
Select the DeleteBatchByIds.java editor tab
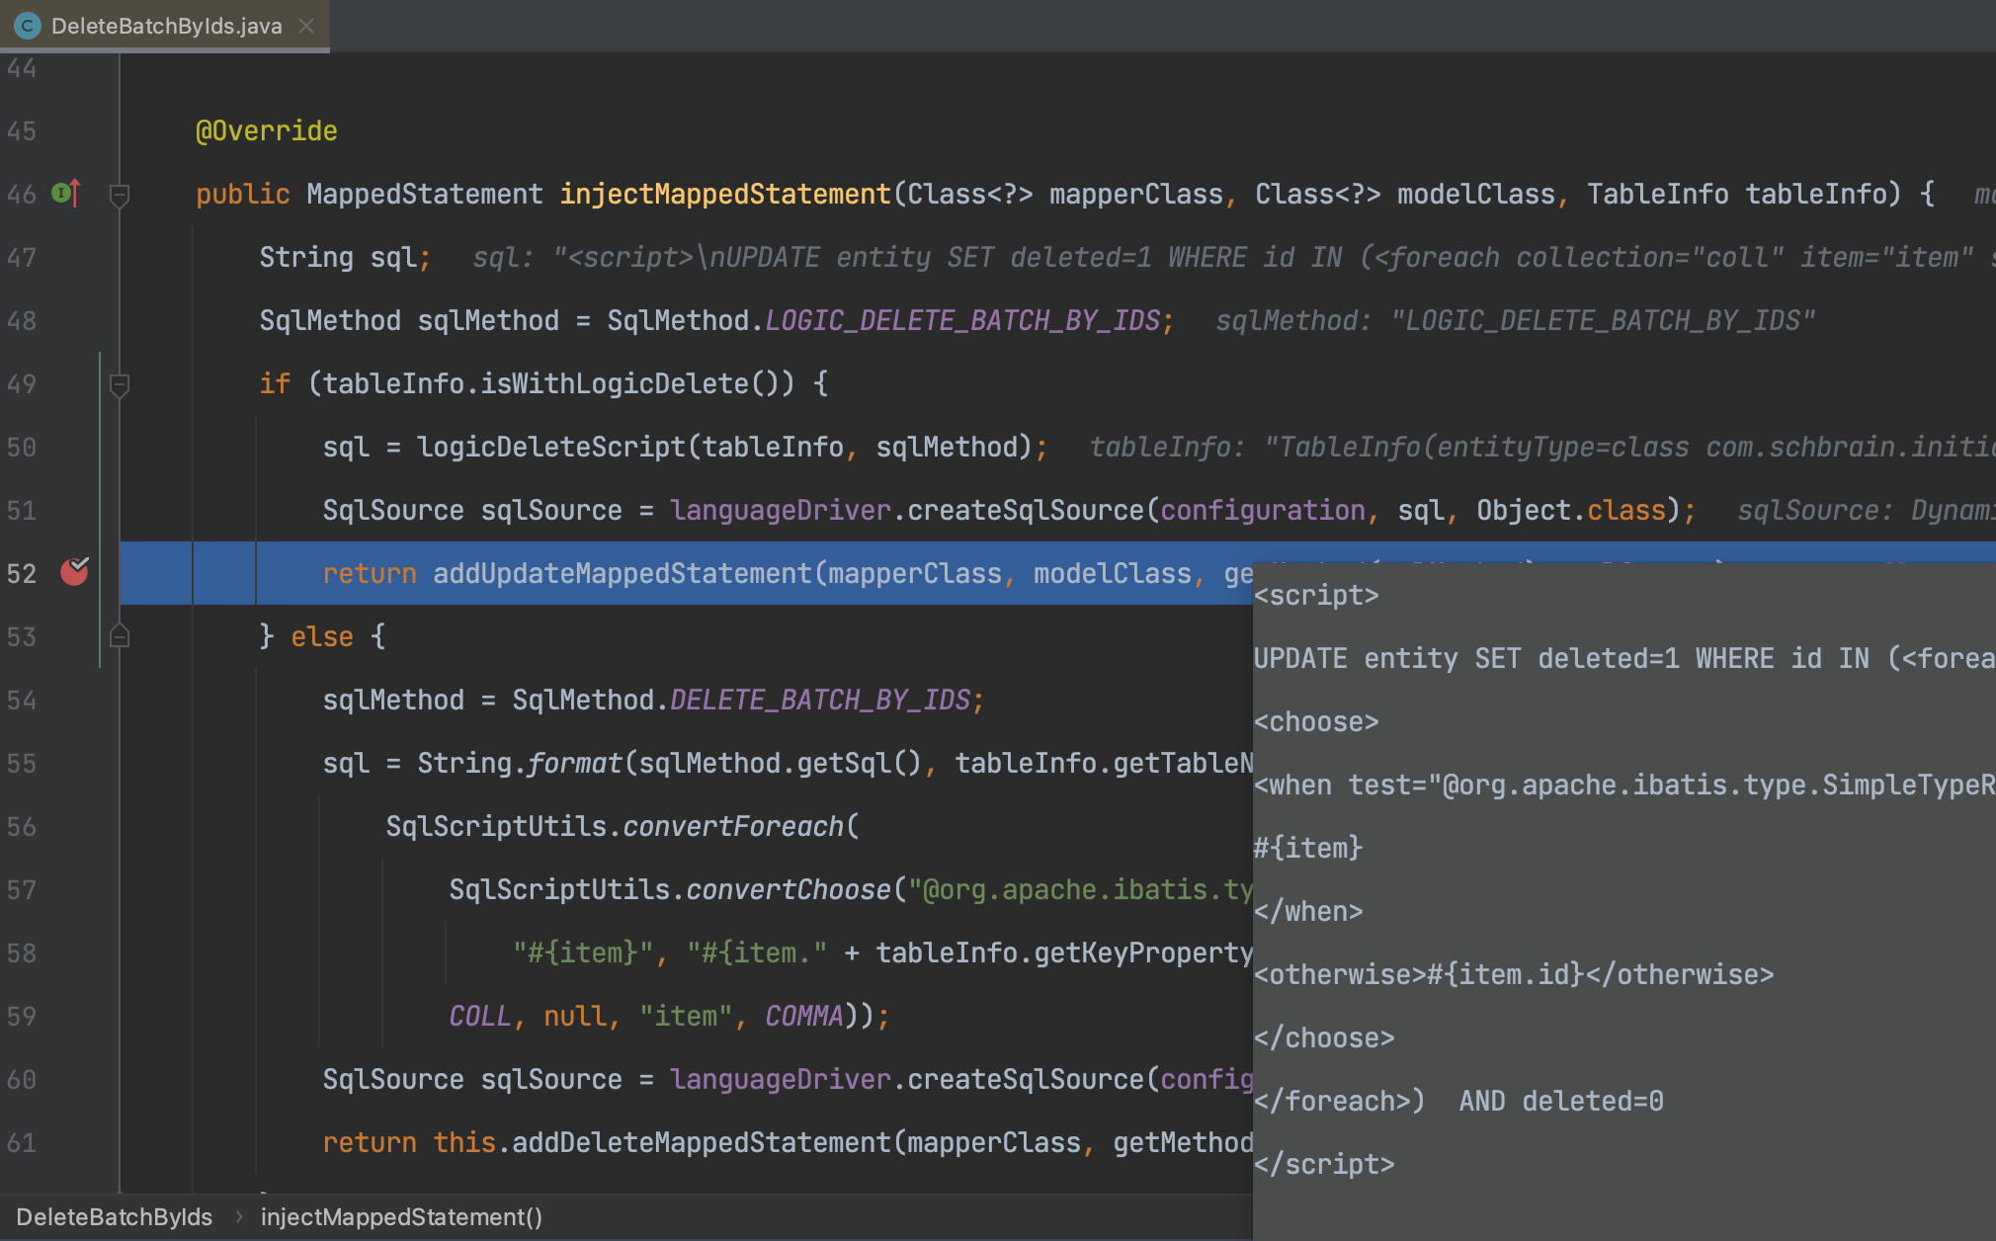pyautogui.click(x=166, y=26)
